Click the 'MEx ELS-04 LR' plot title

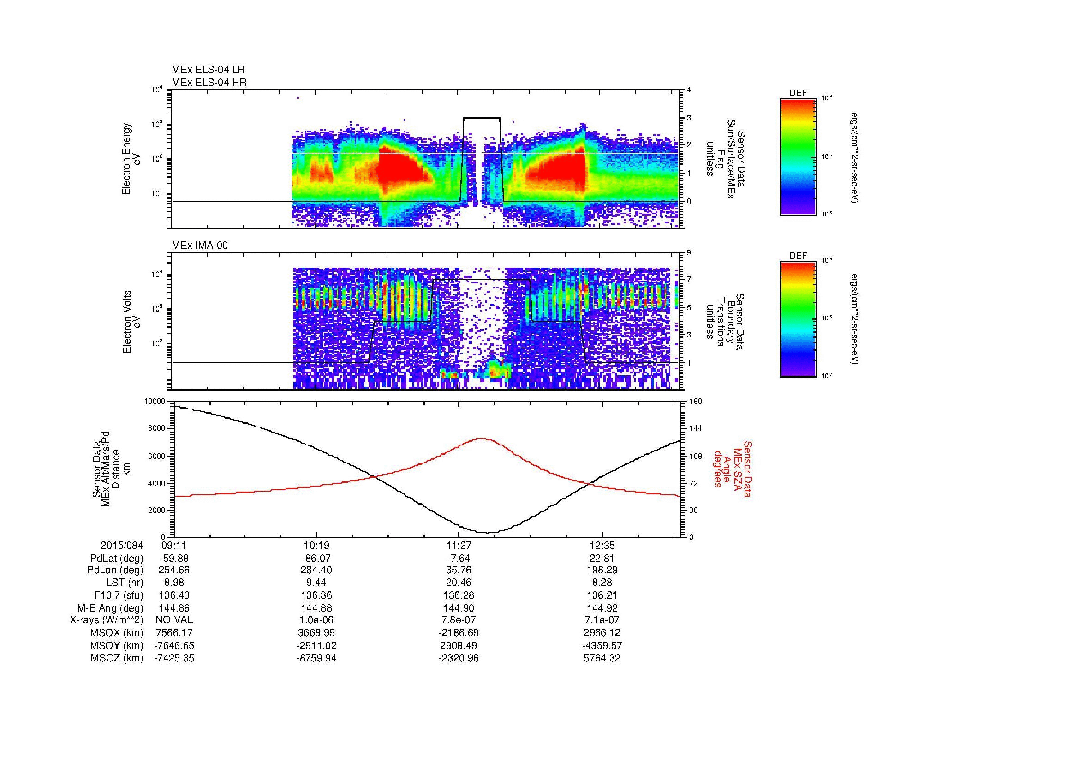(x=208, y=70)
